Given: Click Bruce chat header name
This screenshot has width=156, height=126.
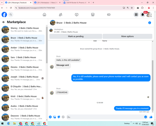Looking at the screenshot, I should [x=71, y=23].
